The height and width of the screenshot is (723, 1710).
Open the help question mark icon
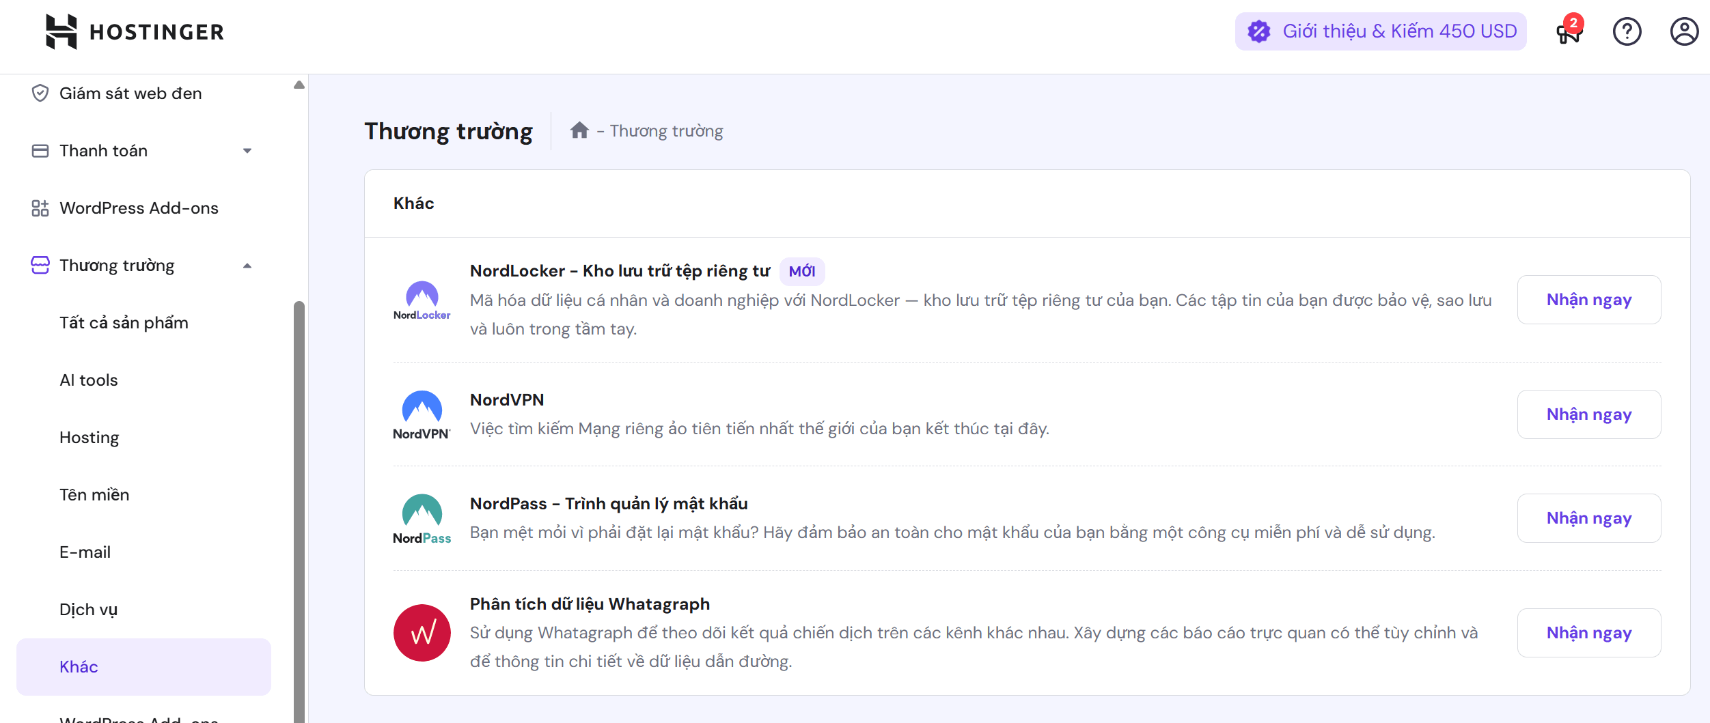pos(1627,31)
